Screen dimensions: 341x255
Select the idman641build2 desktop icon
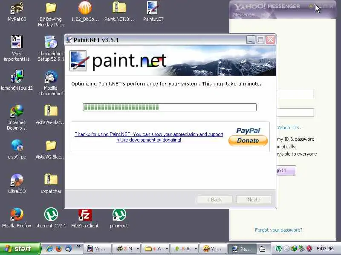(17, 80)
